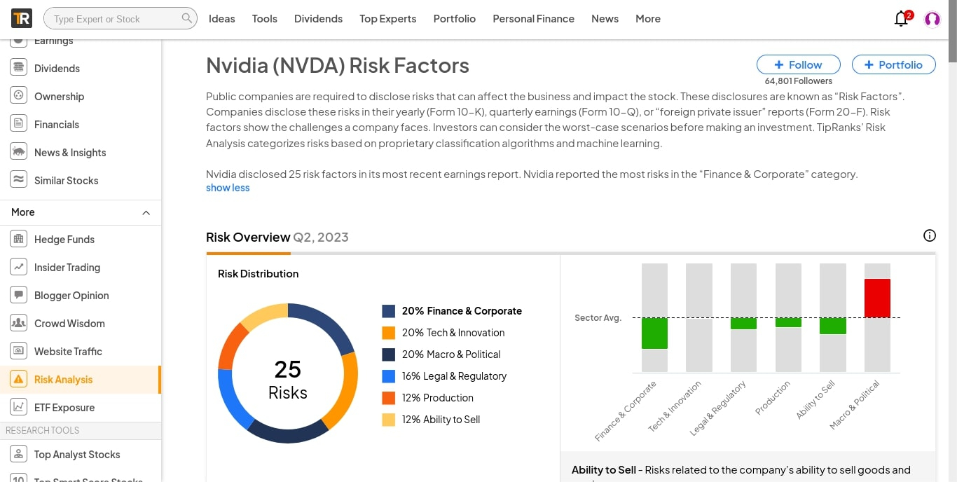The width and height of the screenshot is (957, 482).
Task: Select Blogger Opinion in sidebar
Action: 71,296
